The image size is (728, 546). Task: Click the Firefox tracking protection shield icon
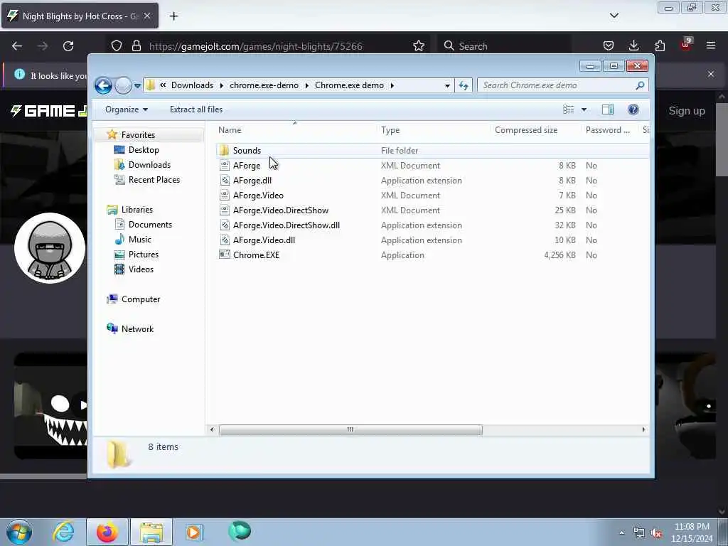click(117, 46)
